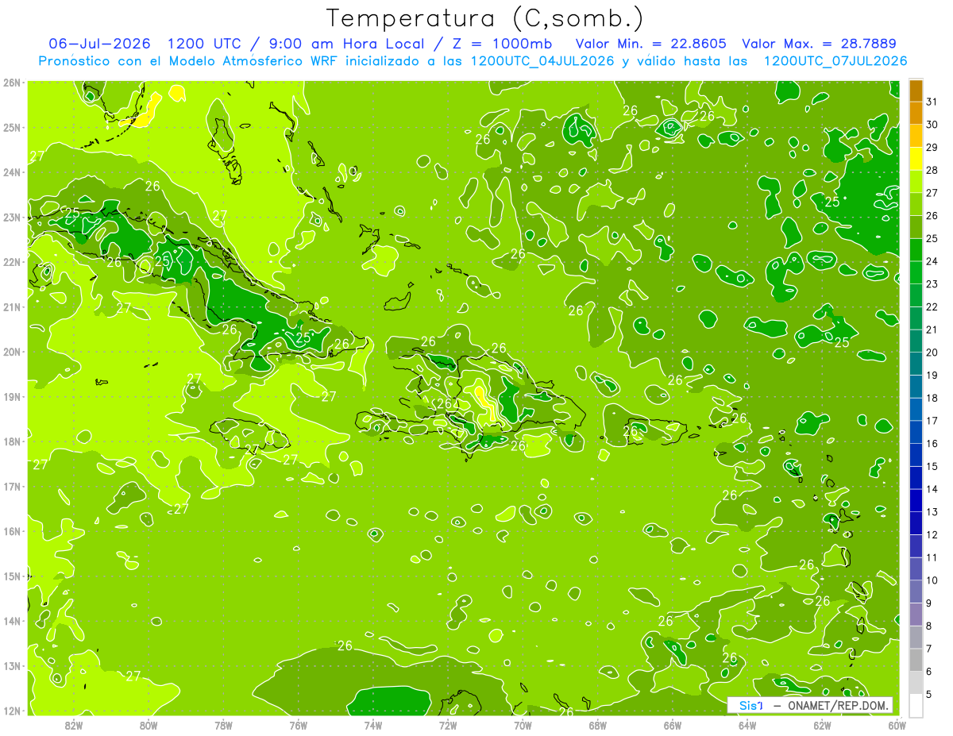Pick the colorbar swatch between 24 and 25
953x736 pixels.
pos(916,249)
